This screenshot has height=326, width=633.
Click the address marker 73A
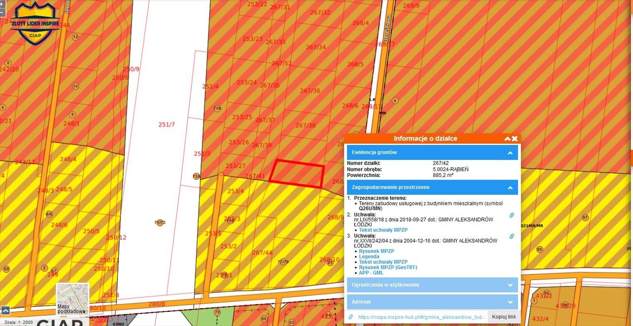pyautogui.click(x=196, y=176)
